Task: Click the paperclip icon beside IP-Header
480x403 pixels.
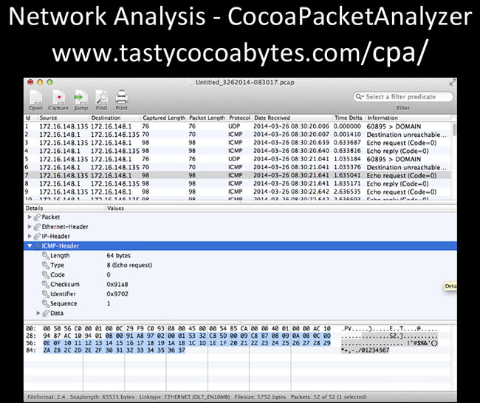Action: coord(37,236)
